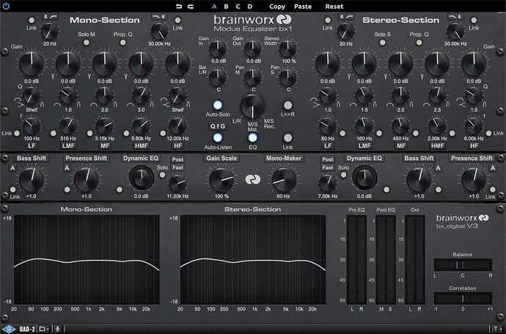Click the Stereo-Section LF band button

pos(328,145)
